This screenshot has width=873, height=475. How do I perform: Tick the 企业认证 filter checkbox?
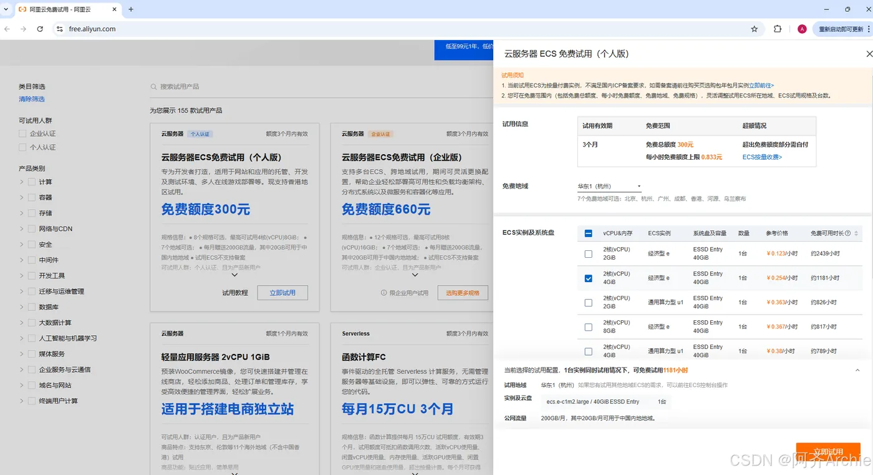[22, 134]
